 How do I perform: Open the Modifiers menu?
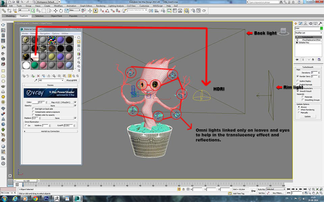point(58,6)
